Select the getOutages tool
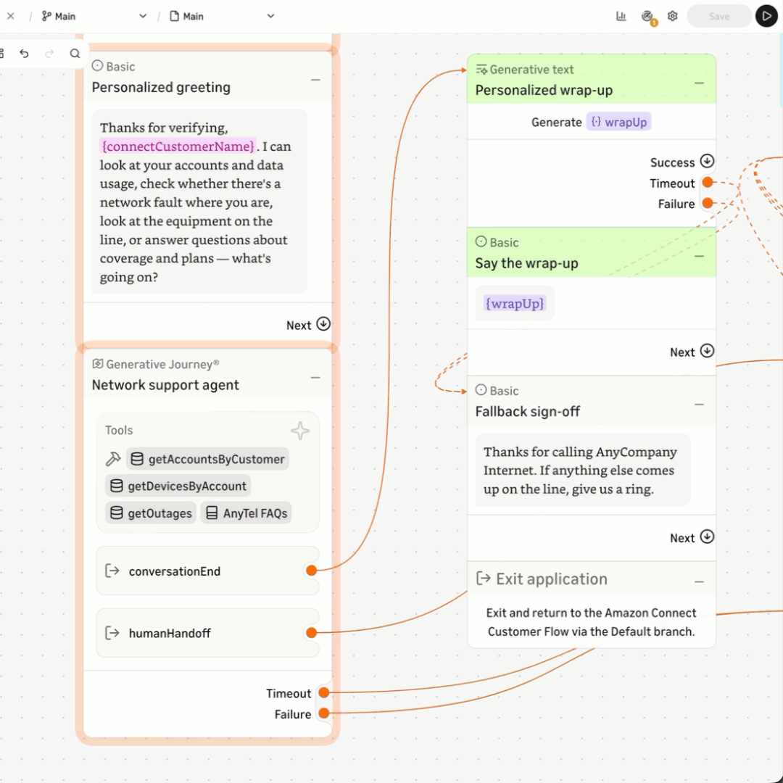Screen dimensions: 783x783 click(x=151, y=513)
